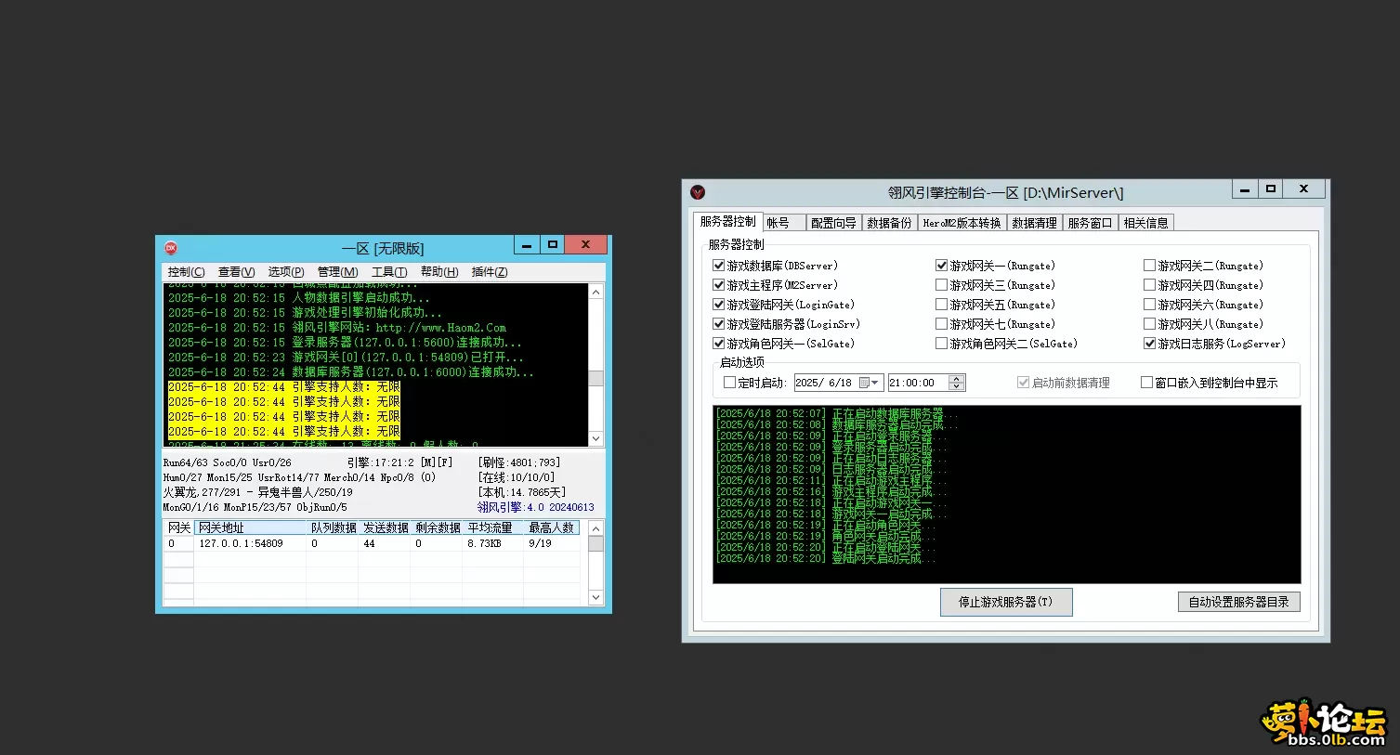Click the log scrollbar up arrow in 一区

596,292
